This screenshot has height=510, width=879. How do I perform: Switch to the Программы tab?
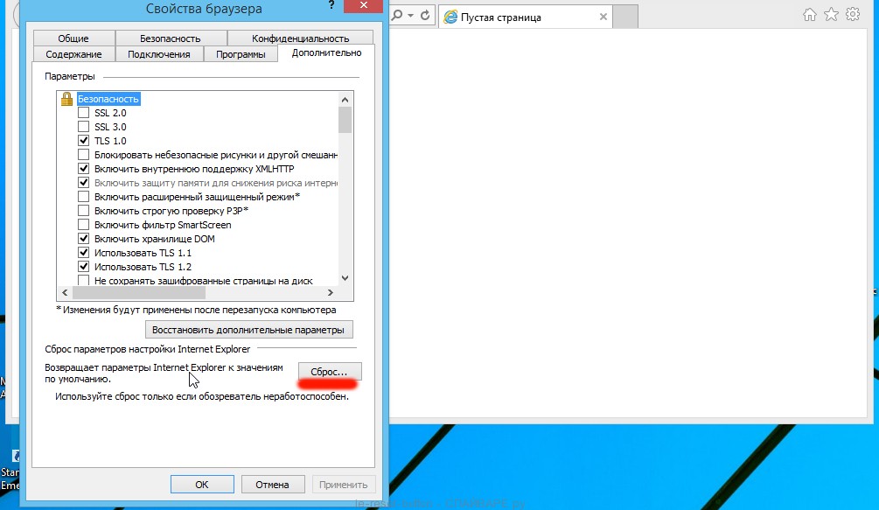point(241,54)
